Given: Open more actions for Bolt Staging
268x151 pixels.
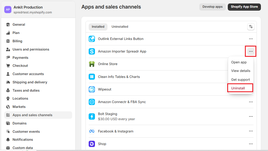Looking at the screenshot, I should (251, 116).
